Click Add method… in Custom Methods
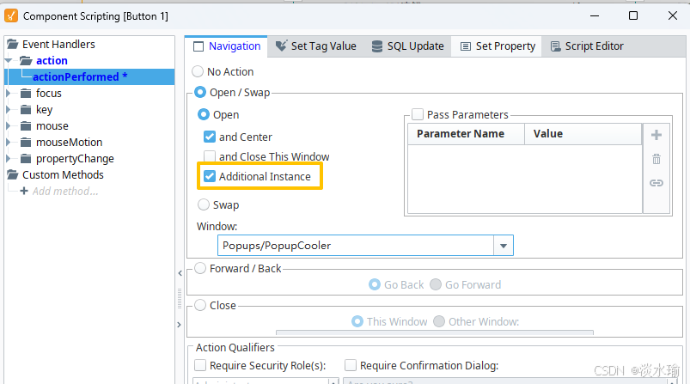 [x=65, y=192]
